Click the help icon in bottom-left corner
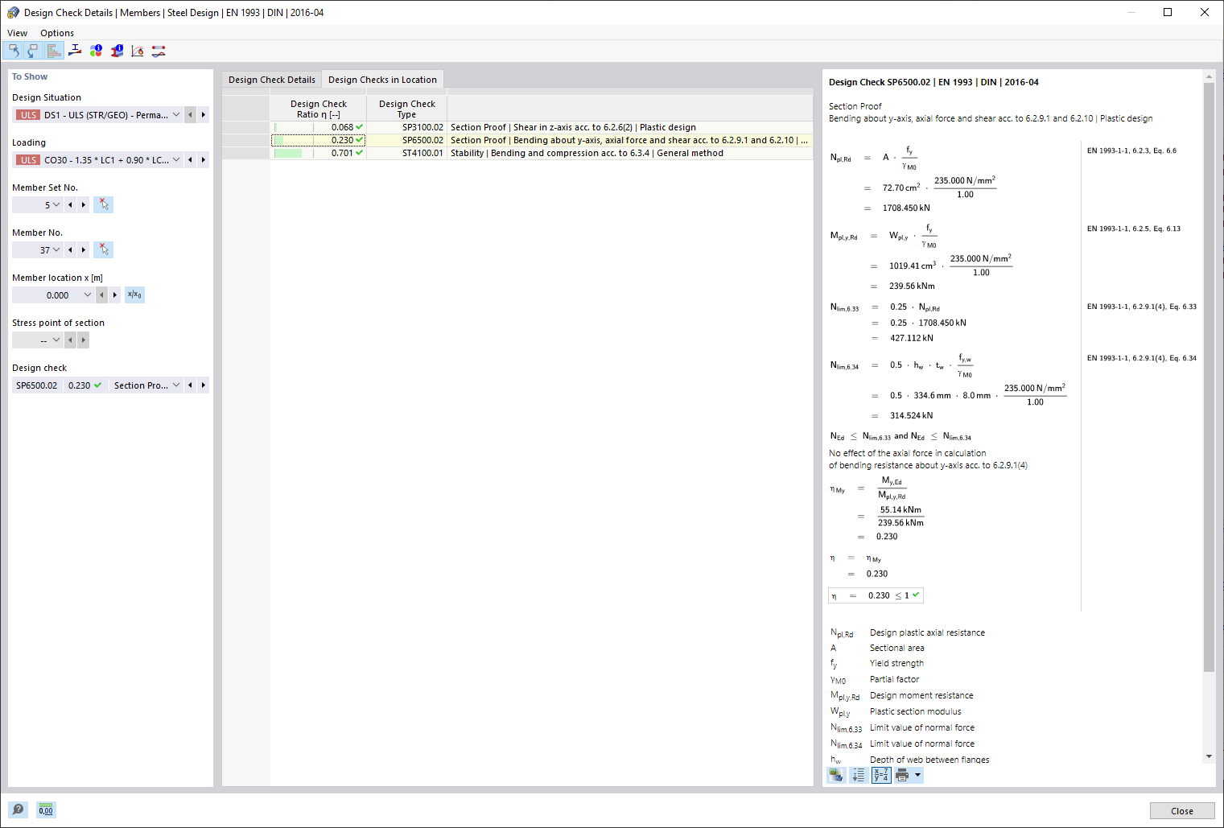The width and height of the screenshot is (1224, 828). (x=18, y=809)
